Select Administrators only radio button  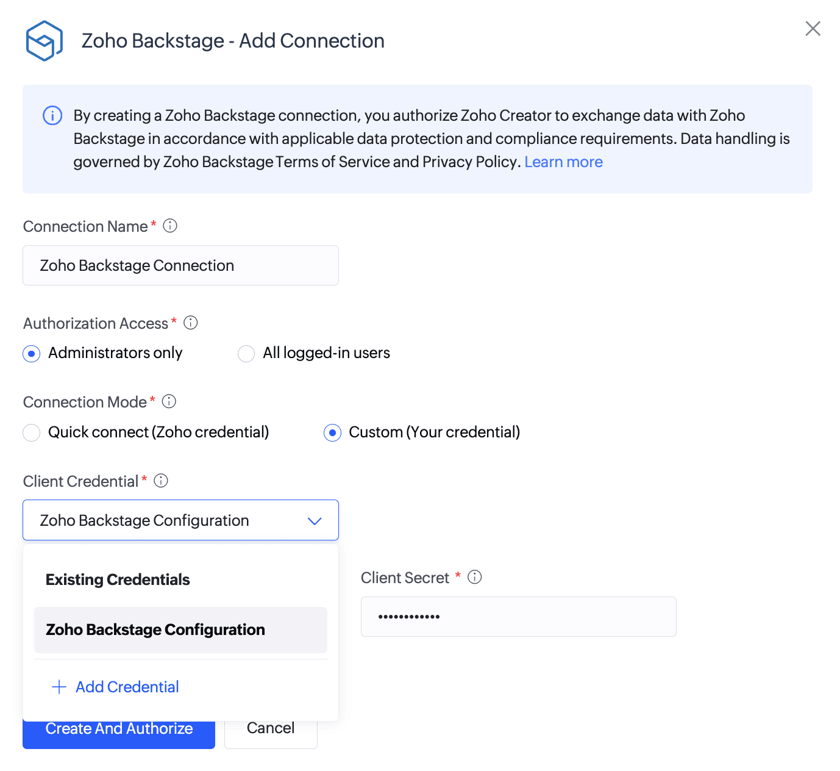32,354
